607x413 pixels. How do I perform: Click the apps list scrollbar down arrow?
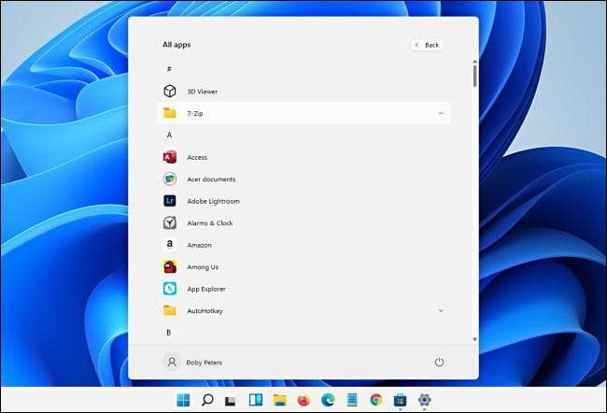pyautogui.click(x=474, y=339)
